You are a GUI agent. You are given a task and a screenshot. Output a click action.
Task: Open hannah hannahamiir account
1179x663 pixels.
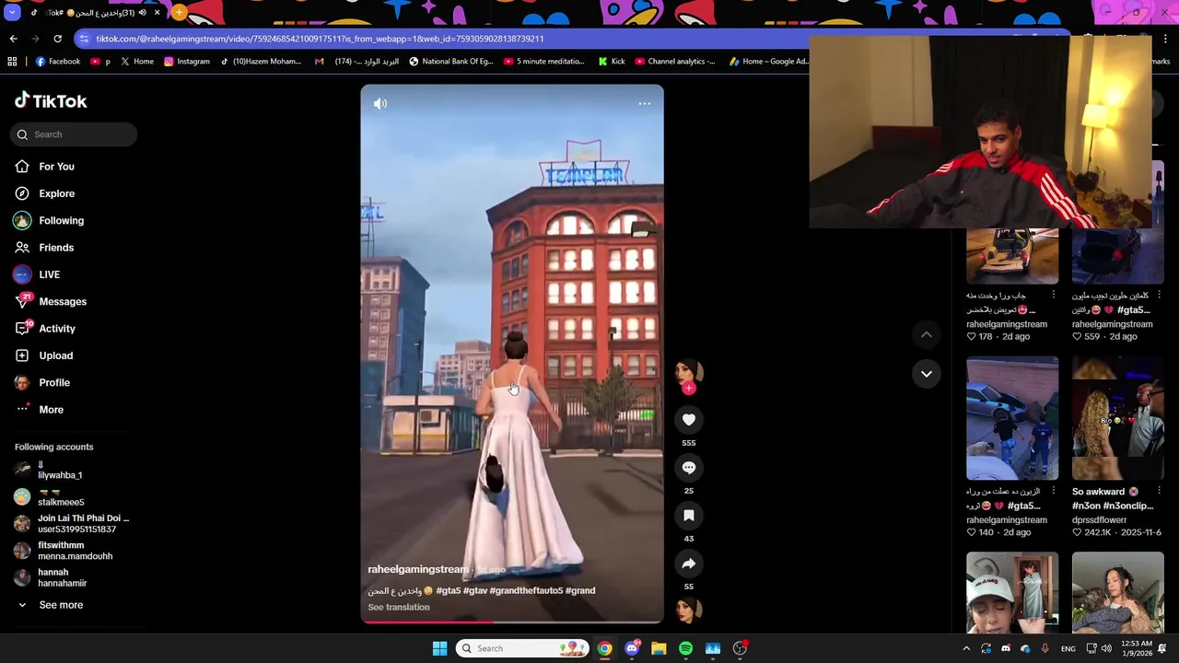(62, 577)
